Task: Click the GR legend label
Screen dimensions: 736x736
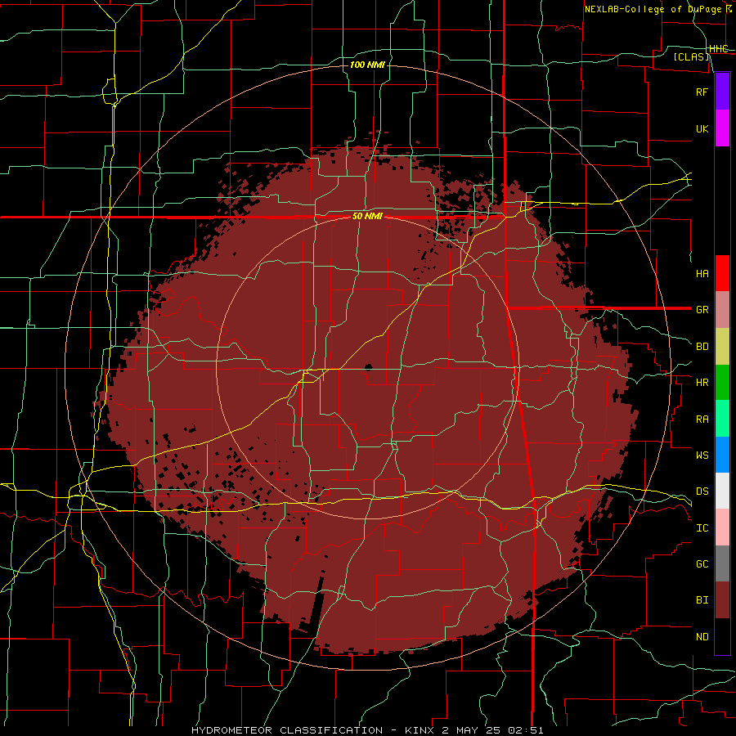Action: click(702, 310)
